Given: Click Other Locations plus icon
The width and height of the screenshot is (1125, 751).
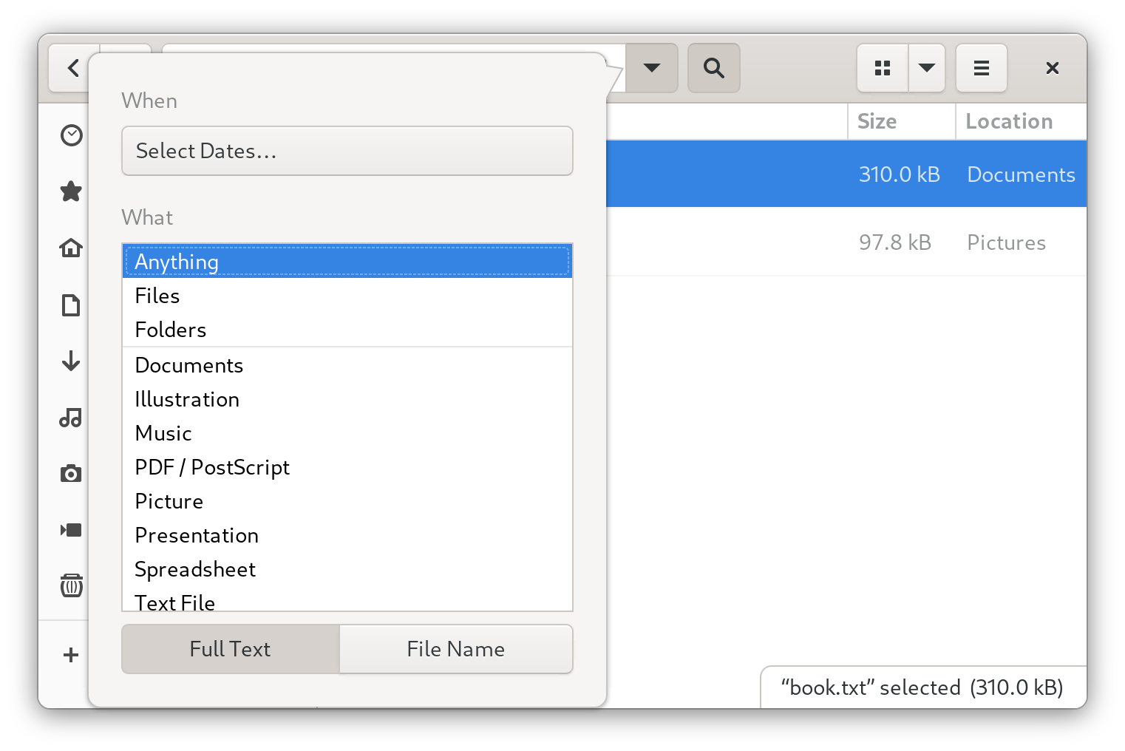Looking at the screenshot, I should (x=71, y=655).
